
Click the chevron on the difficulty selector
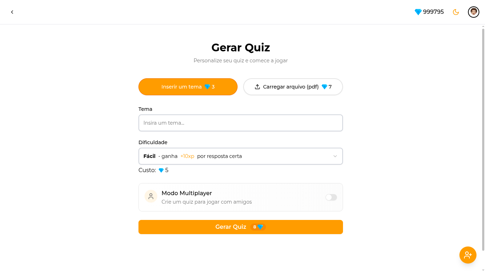pyautogui.click(x=335, y=156)
